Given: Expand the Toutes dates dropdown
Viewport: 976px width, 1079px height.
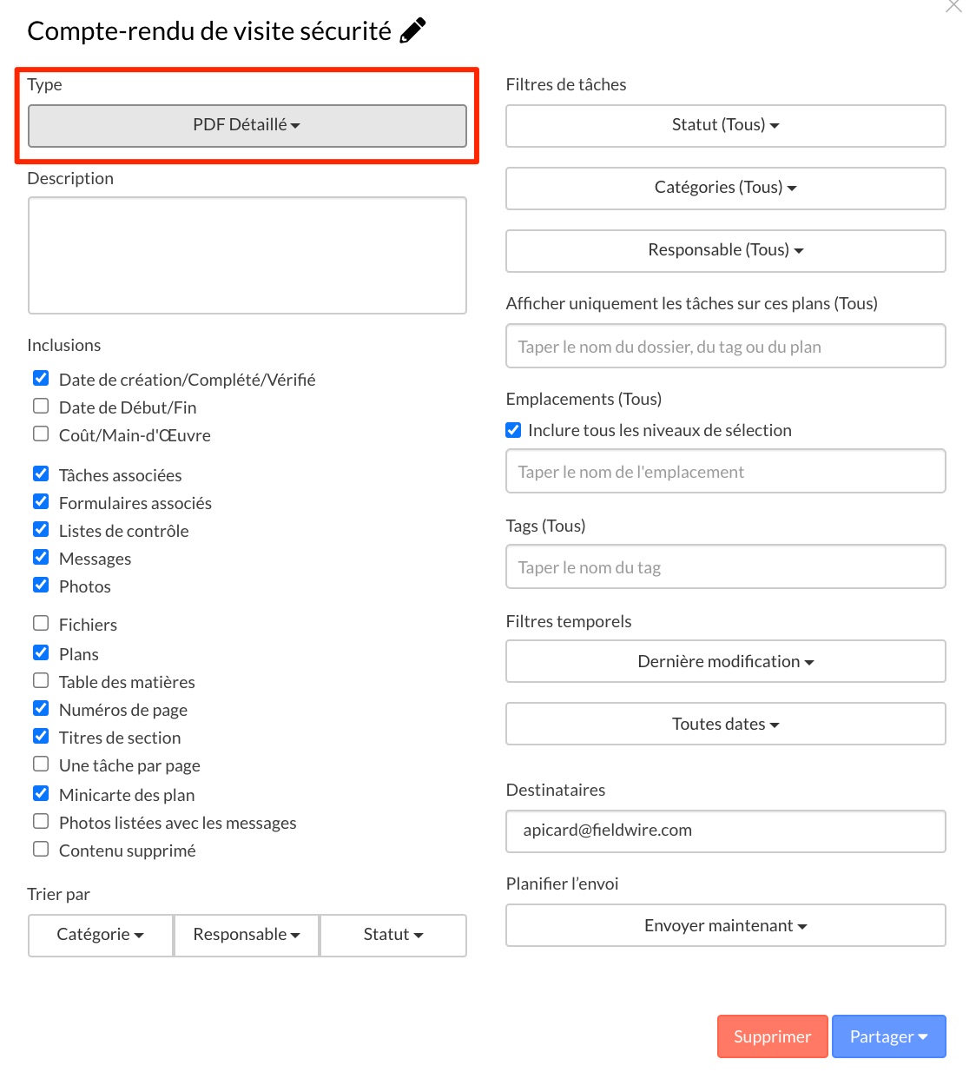Looking at the screenshot, I should (x=725, y=725).
